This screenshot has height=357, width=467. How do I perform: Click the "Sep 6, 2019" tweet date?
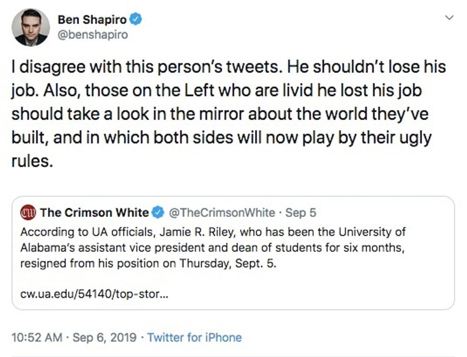tap(105, 337)
